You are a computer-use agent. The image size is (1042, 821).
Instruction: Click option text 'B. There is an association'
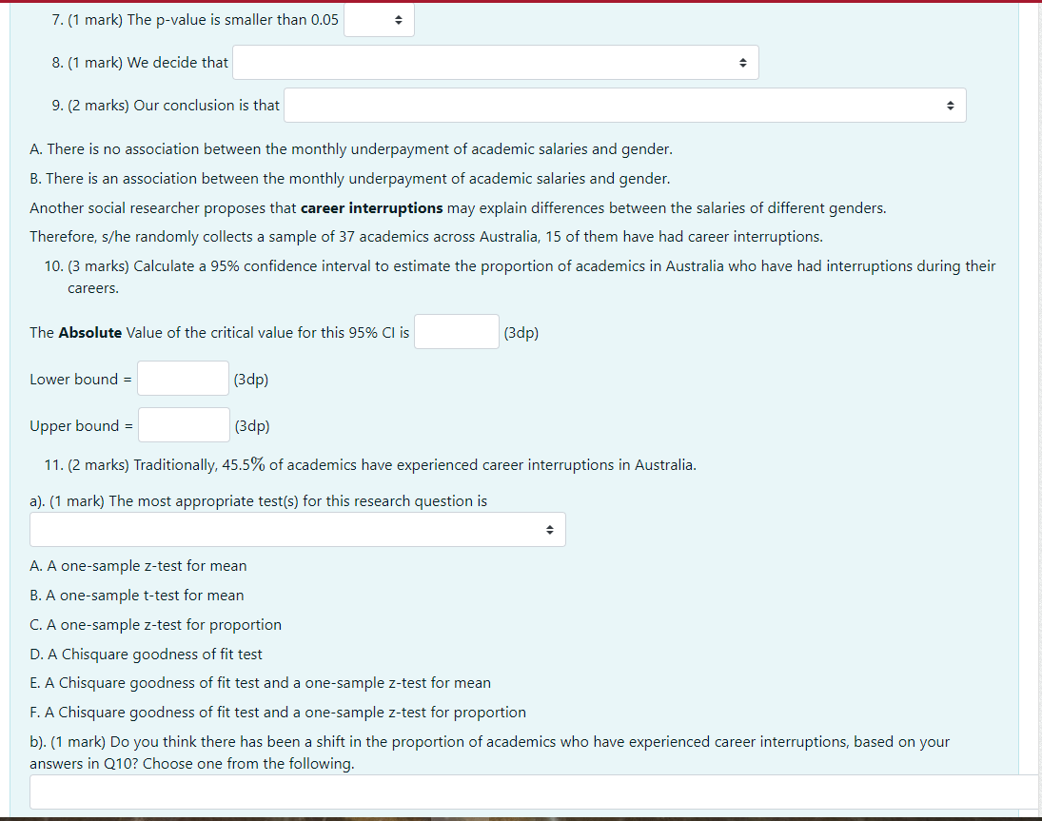click(x=349, y=179)
